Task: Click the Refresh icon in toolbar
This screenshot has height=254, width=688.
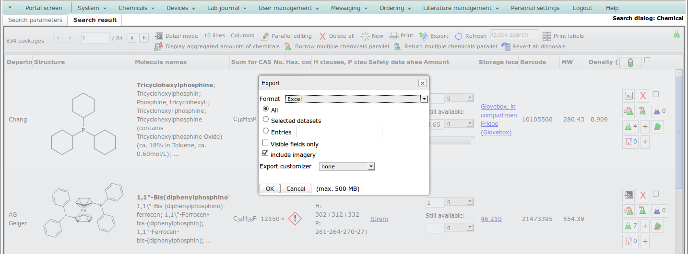Action: [459, 36]
